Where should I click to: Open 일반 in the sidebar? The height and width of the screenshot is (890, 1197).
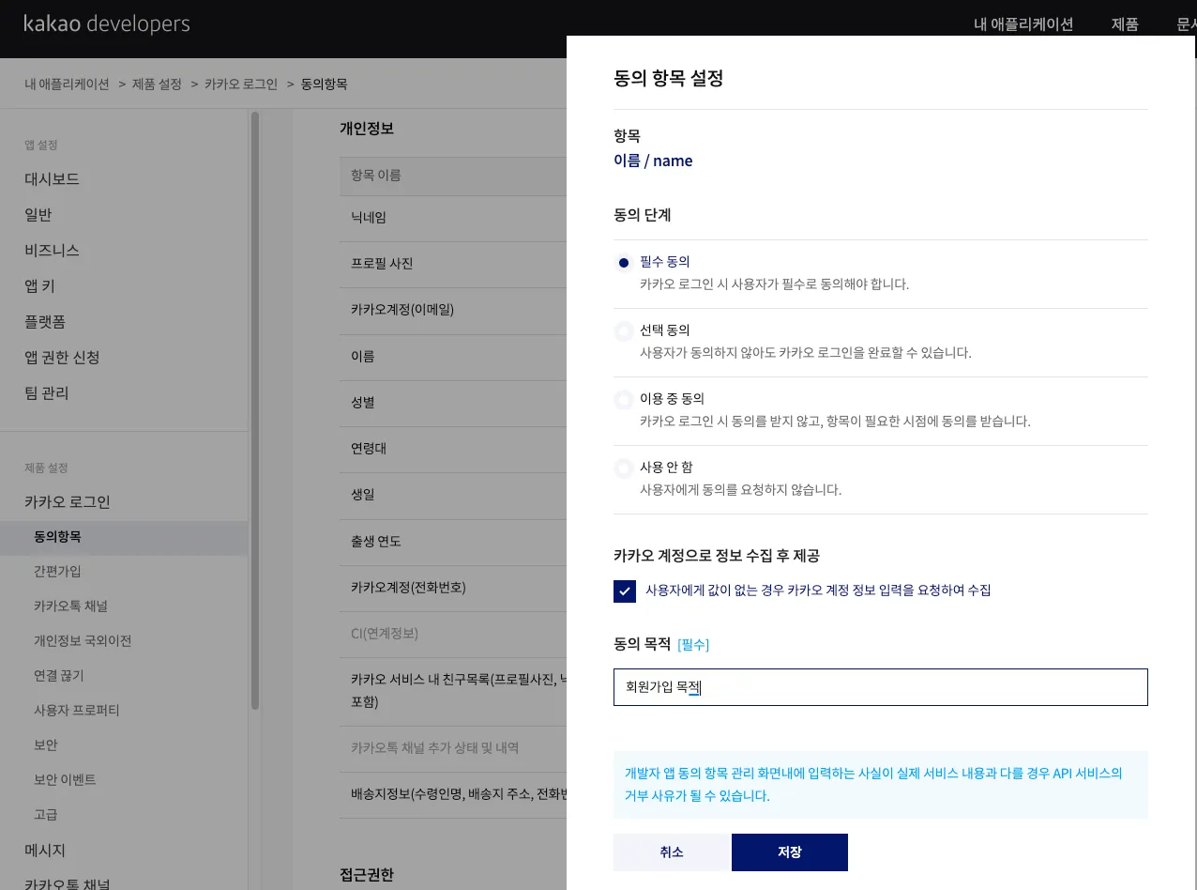point(38,215)
